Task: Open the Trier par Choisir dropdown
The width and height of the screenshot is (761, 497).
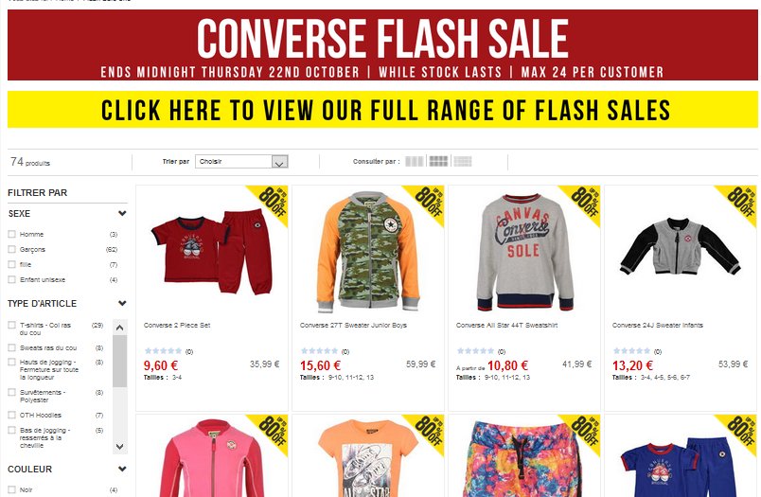Action: [x=241, y=162]
